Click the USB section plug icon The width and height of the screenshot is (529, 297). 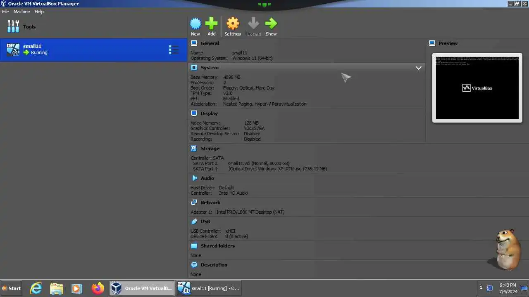point(194,222)
